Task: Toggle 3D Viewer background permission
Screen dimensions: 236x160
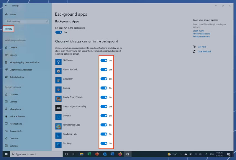Action: 104,61
